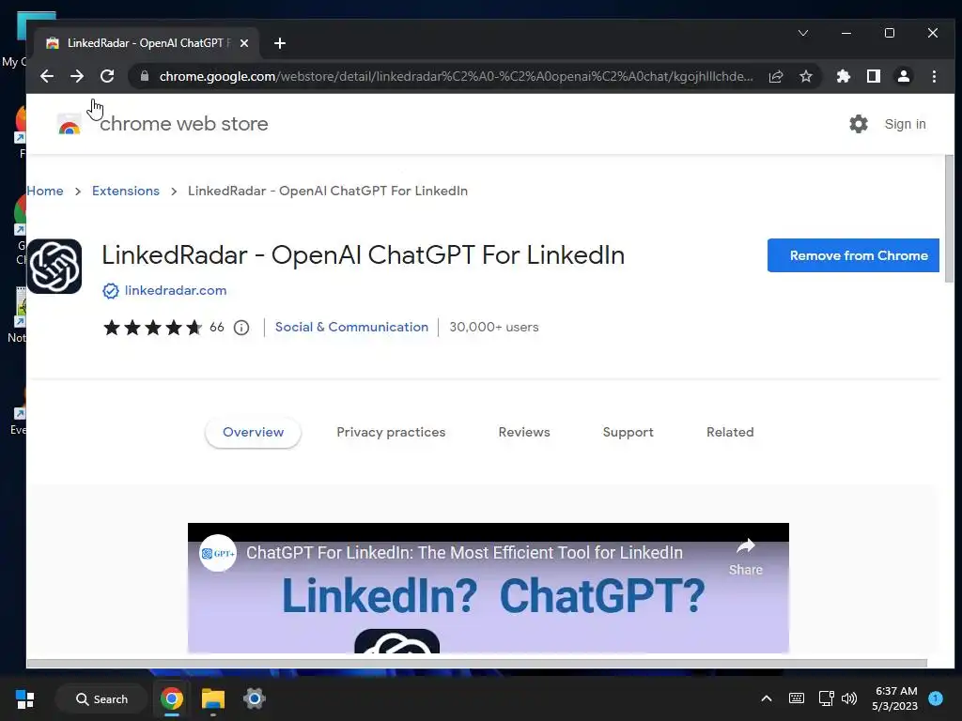Open linkedradar.com publisher link
This screenshot has width=962, height=721.
176,291
